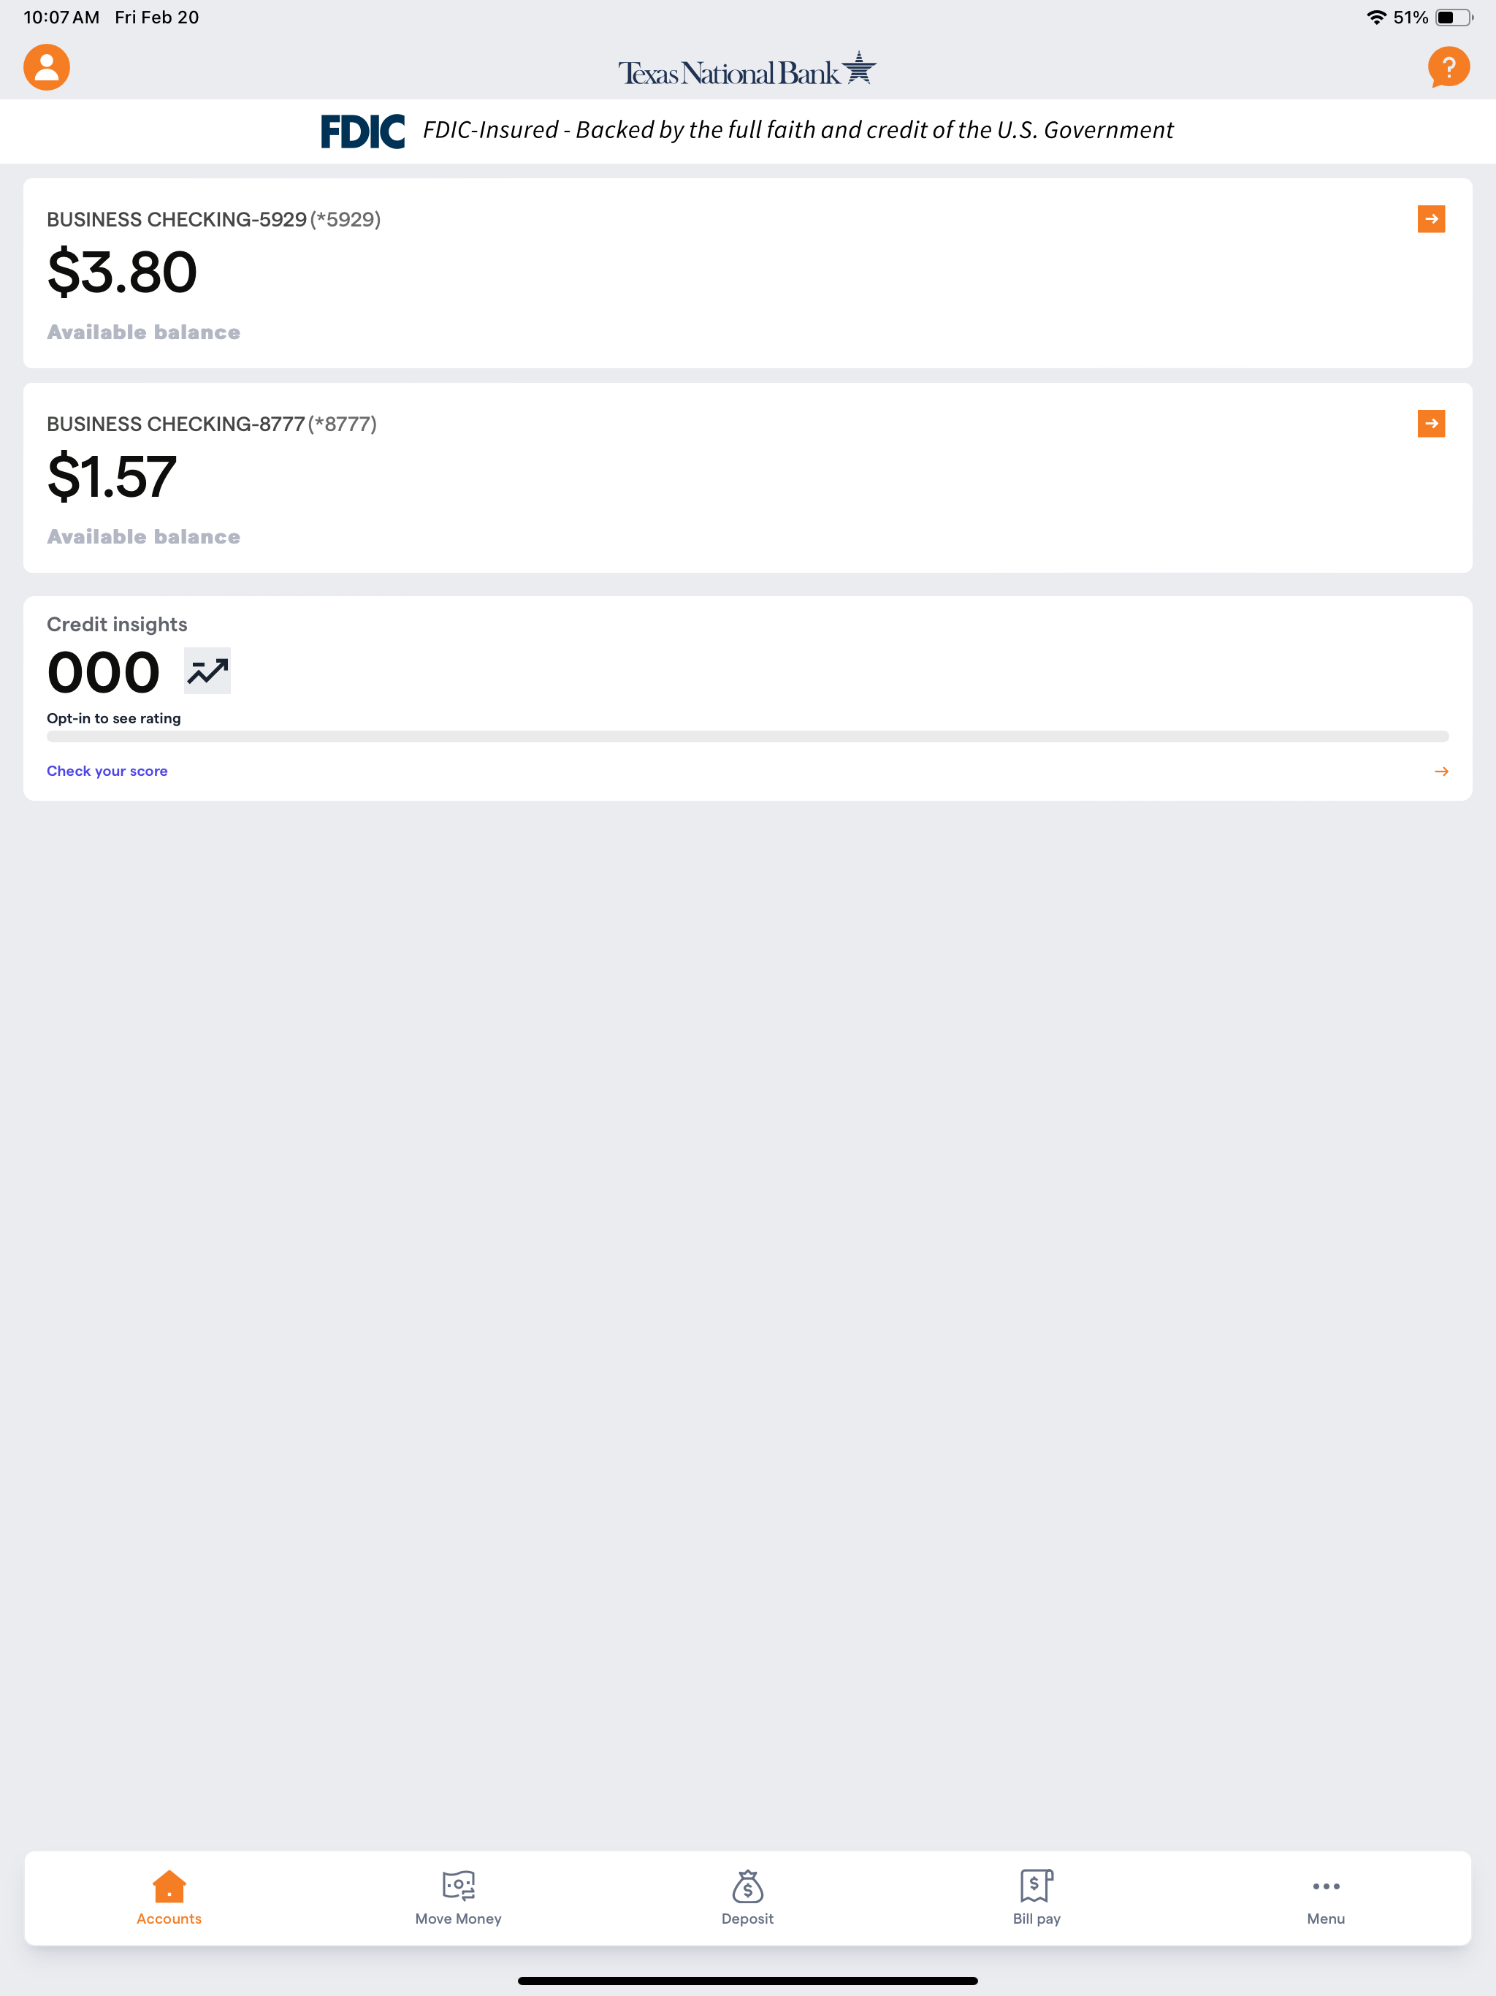The image size is (1496, 1996).
Task: Open the Bill pay receipt icon
Action: 1037,1886
